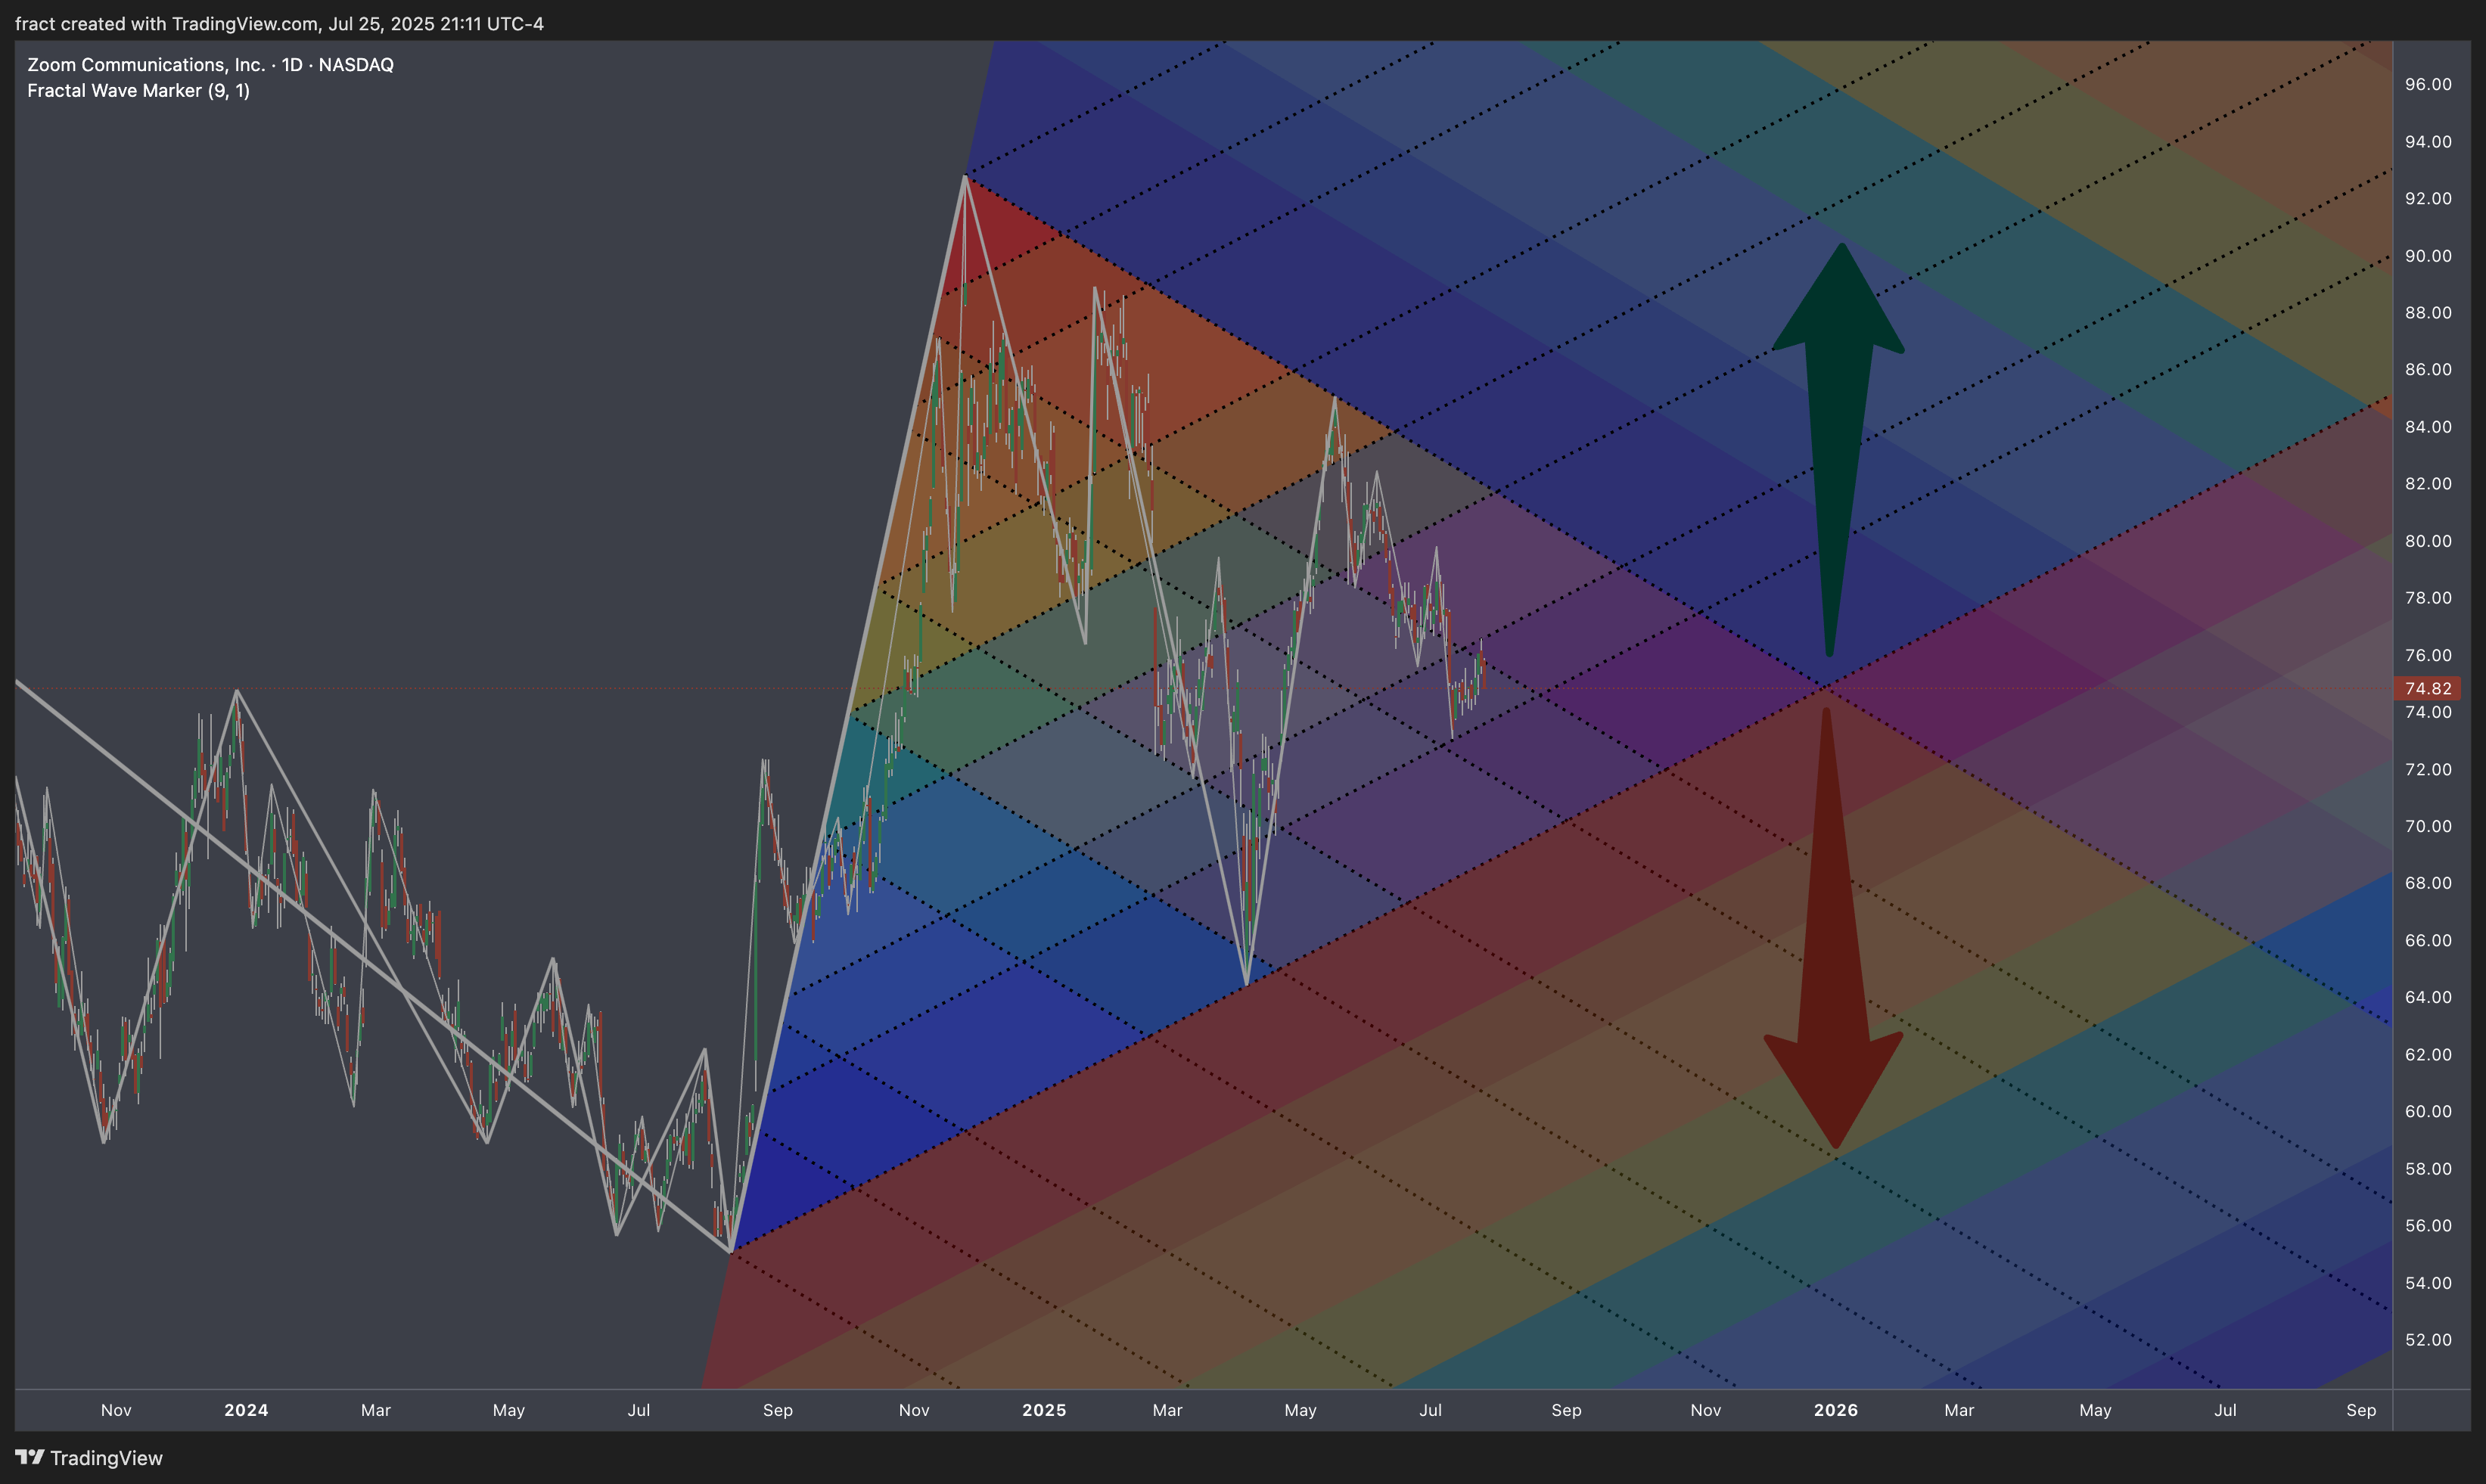Viewport: 2486px width, 1484px height.
Task: Click the 72.00 price axis label
Action: (2428, 769)
